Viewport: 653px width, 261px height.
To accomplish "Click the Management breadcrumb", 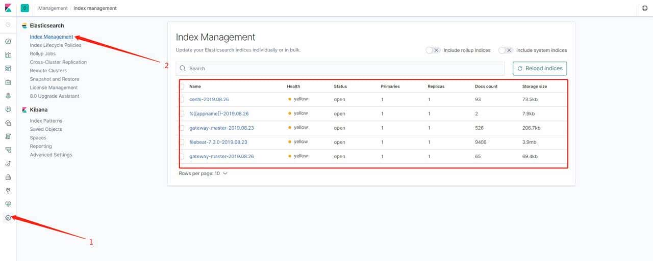I will tap(53, 8).
